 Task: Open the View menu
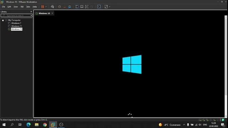click(16, 7)
